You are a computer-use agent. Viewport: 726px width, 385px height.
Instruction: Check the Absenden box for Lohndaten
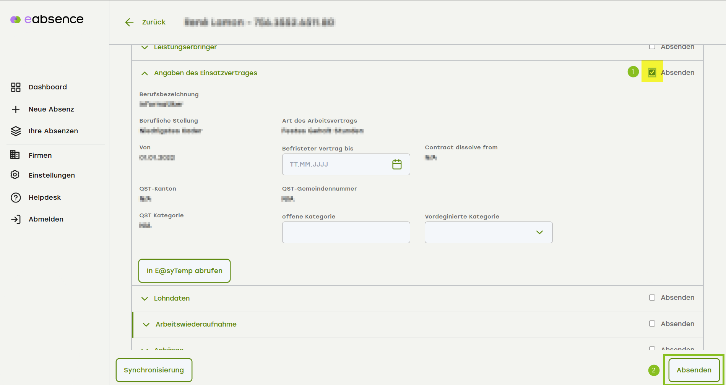652,298
